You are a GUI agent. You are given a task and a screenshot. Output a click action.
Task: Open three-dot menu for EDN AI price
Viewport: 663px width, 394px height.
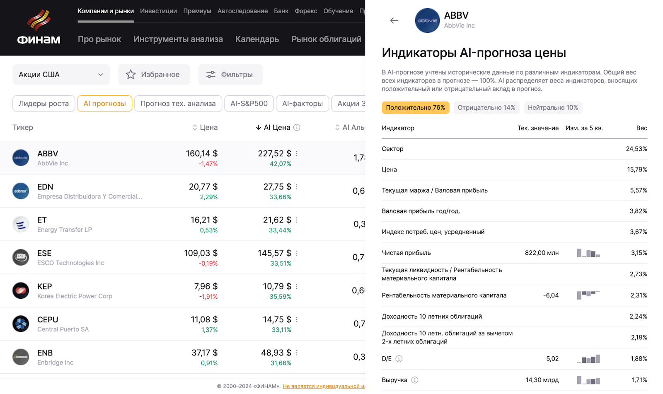(297, 187)
